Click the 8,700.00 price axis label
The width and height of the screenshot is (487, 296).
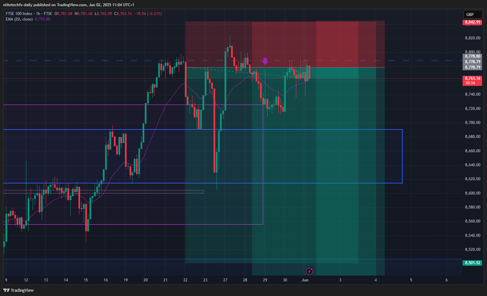(472, 123)
